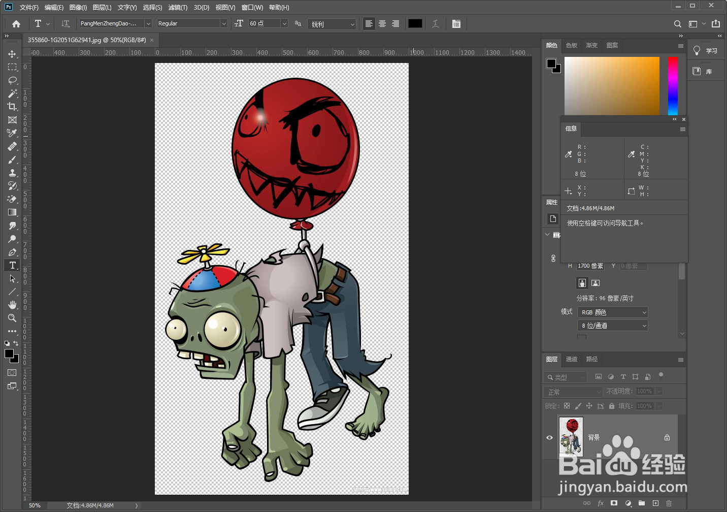Open the 库 panel
This screenshot has width=727, height=512.
(706, 71)
